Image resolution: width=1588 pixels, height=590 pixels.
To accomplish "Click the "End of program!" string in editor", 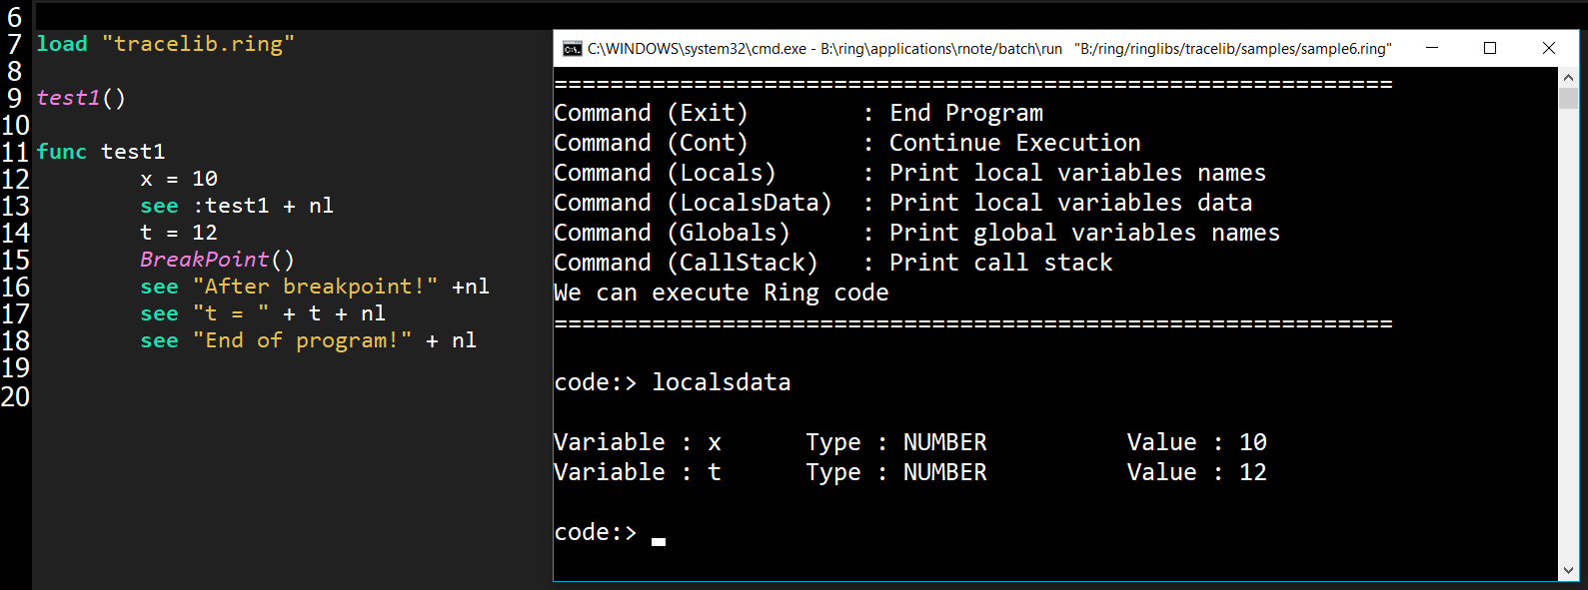I will (302, 340).
